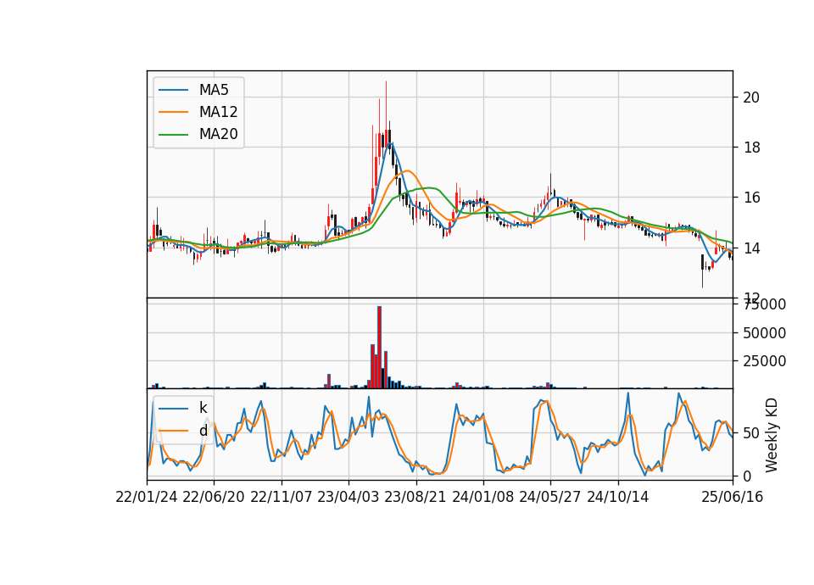Click the KD axis label 0
The image size is (814, 585).
(747, 476)
